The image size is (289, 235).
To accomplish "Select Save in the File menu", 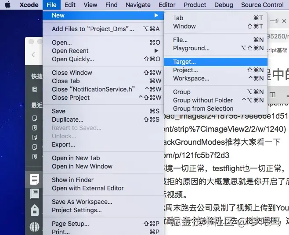I will click(103, 111).
